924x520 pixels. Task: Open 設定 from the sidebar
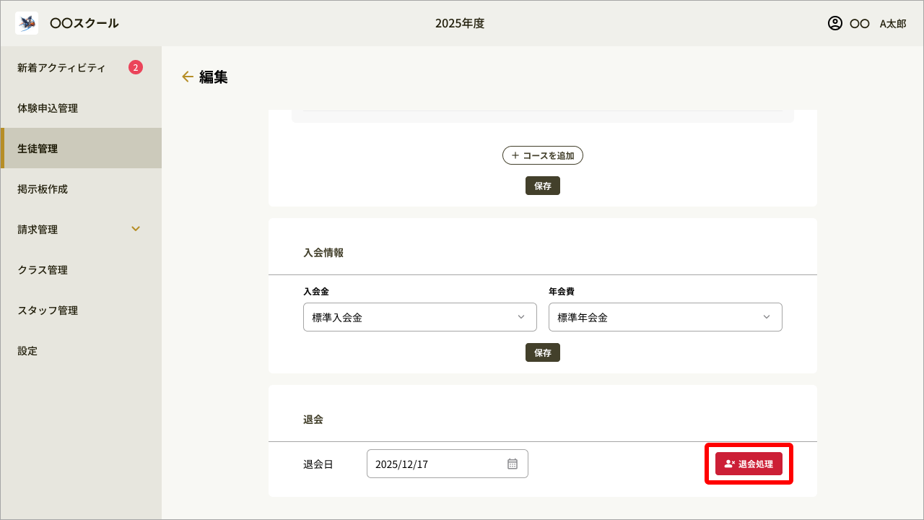click(27, 351)
